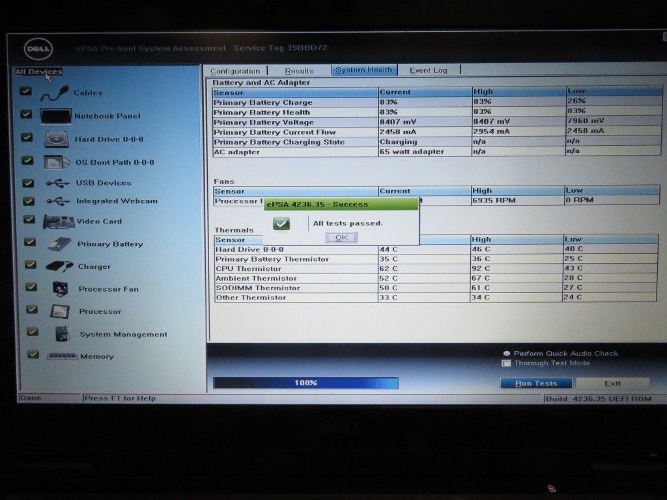Click the Hard Drive 0-0-0 icon
This screenshot has width=667, height=500.
57,139
